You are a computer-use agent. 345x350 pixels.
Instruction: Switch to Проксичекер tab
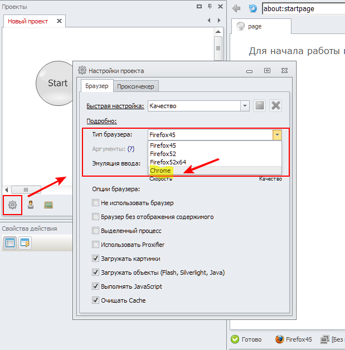click(135, 86)
